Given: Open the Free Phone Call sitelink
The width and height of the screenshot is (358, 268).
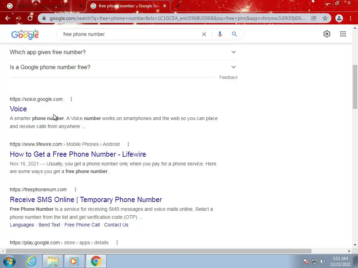Looking at the screenshot, I should (82, 225).
